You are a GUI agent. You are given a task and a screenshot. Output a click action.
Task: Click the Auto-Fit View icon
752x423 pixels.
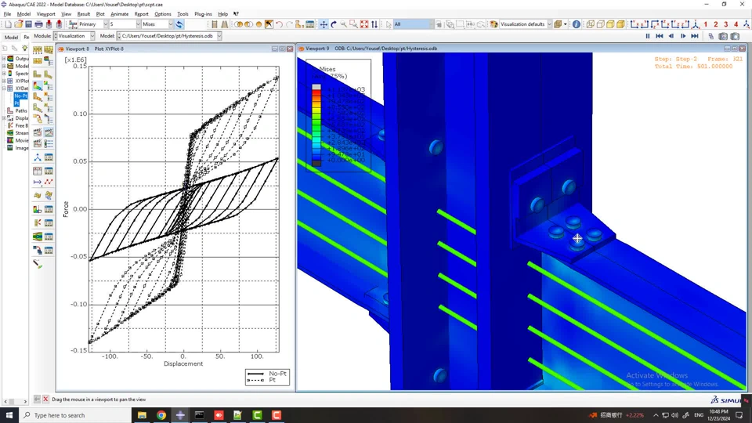click(x=364, y=24)
